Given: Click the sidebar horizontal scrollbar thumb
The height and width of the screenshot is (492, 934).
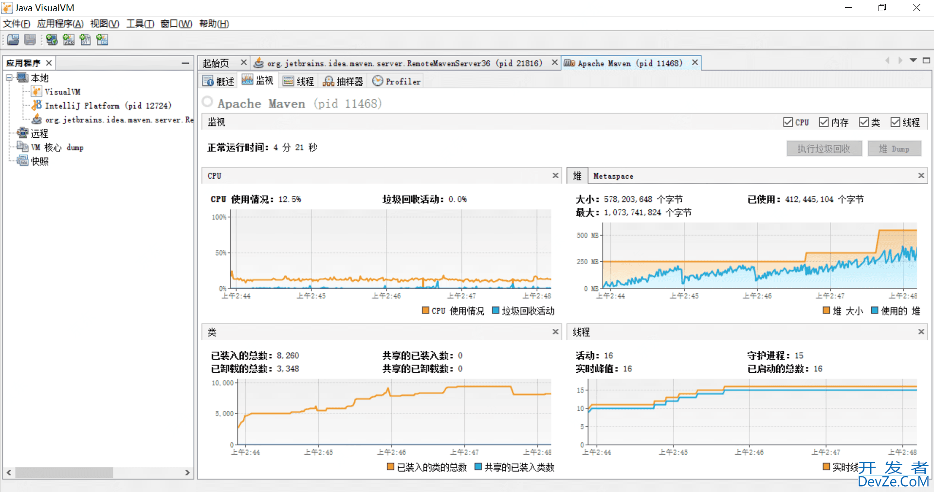Looking at the screenshot, I should [x=64, y=473].
